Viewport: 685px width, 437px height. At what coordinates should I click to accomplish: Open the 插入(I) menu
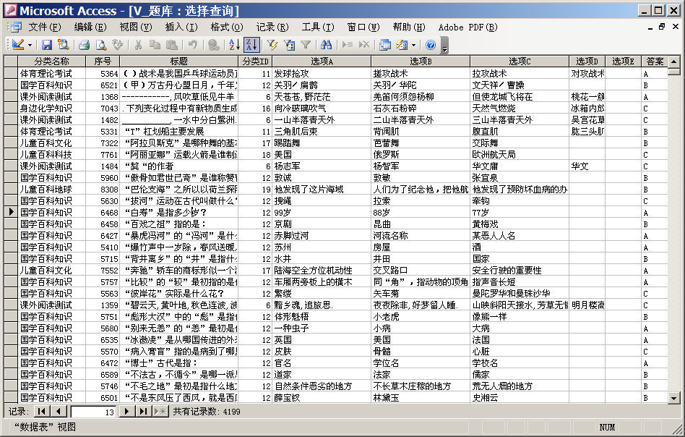tap(181, 27)
